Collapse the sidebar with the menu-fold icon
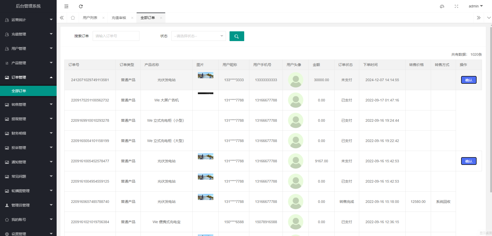This screenshot has width=492, height=236. (66, 6)
